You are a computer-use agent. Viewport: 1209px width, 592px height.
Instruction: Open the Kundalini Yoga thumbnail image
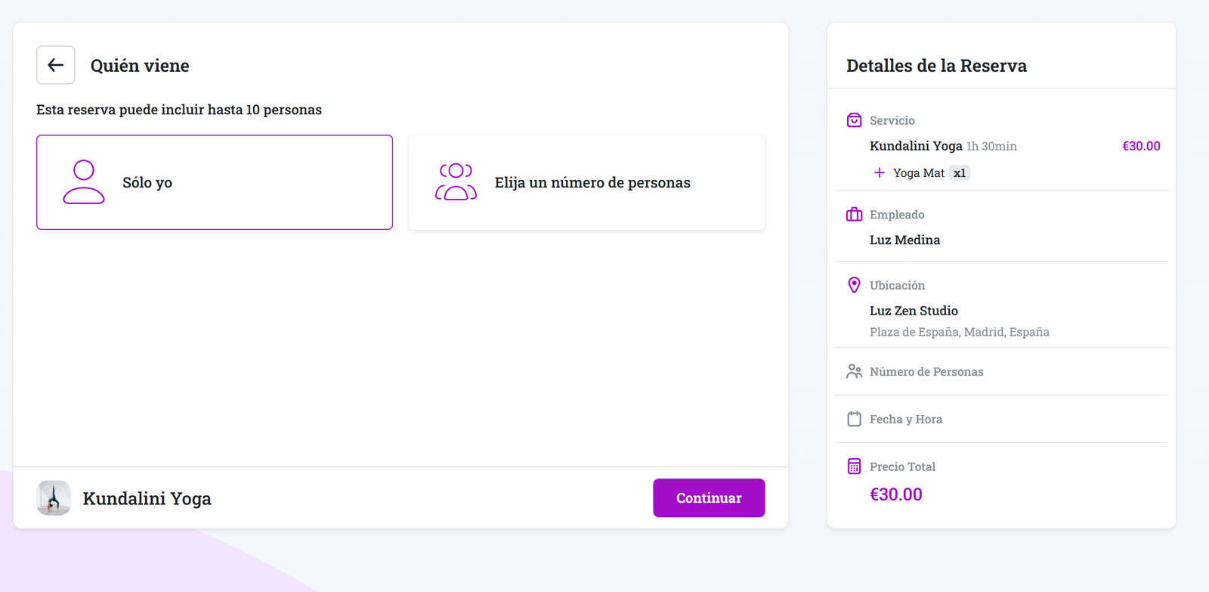point(54,498)
